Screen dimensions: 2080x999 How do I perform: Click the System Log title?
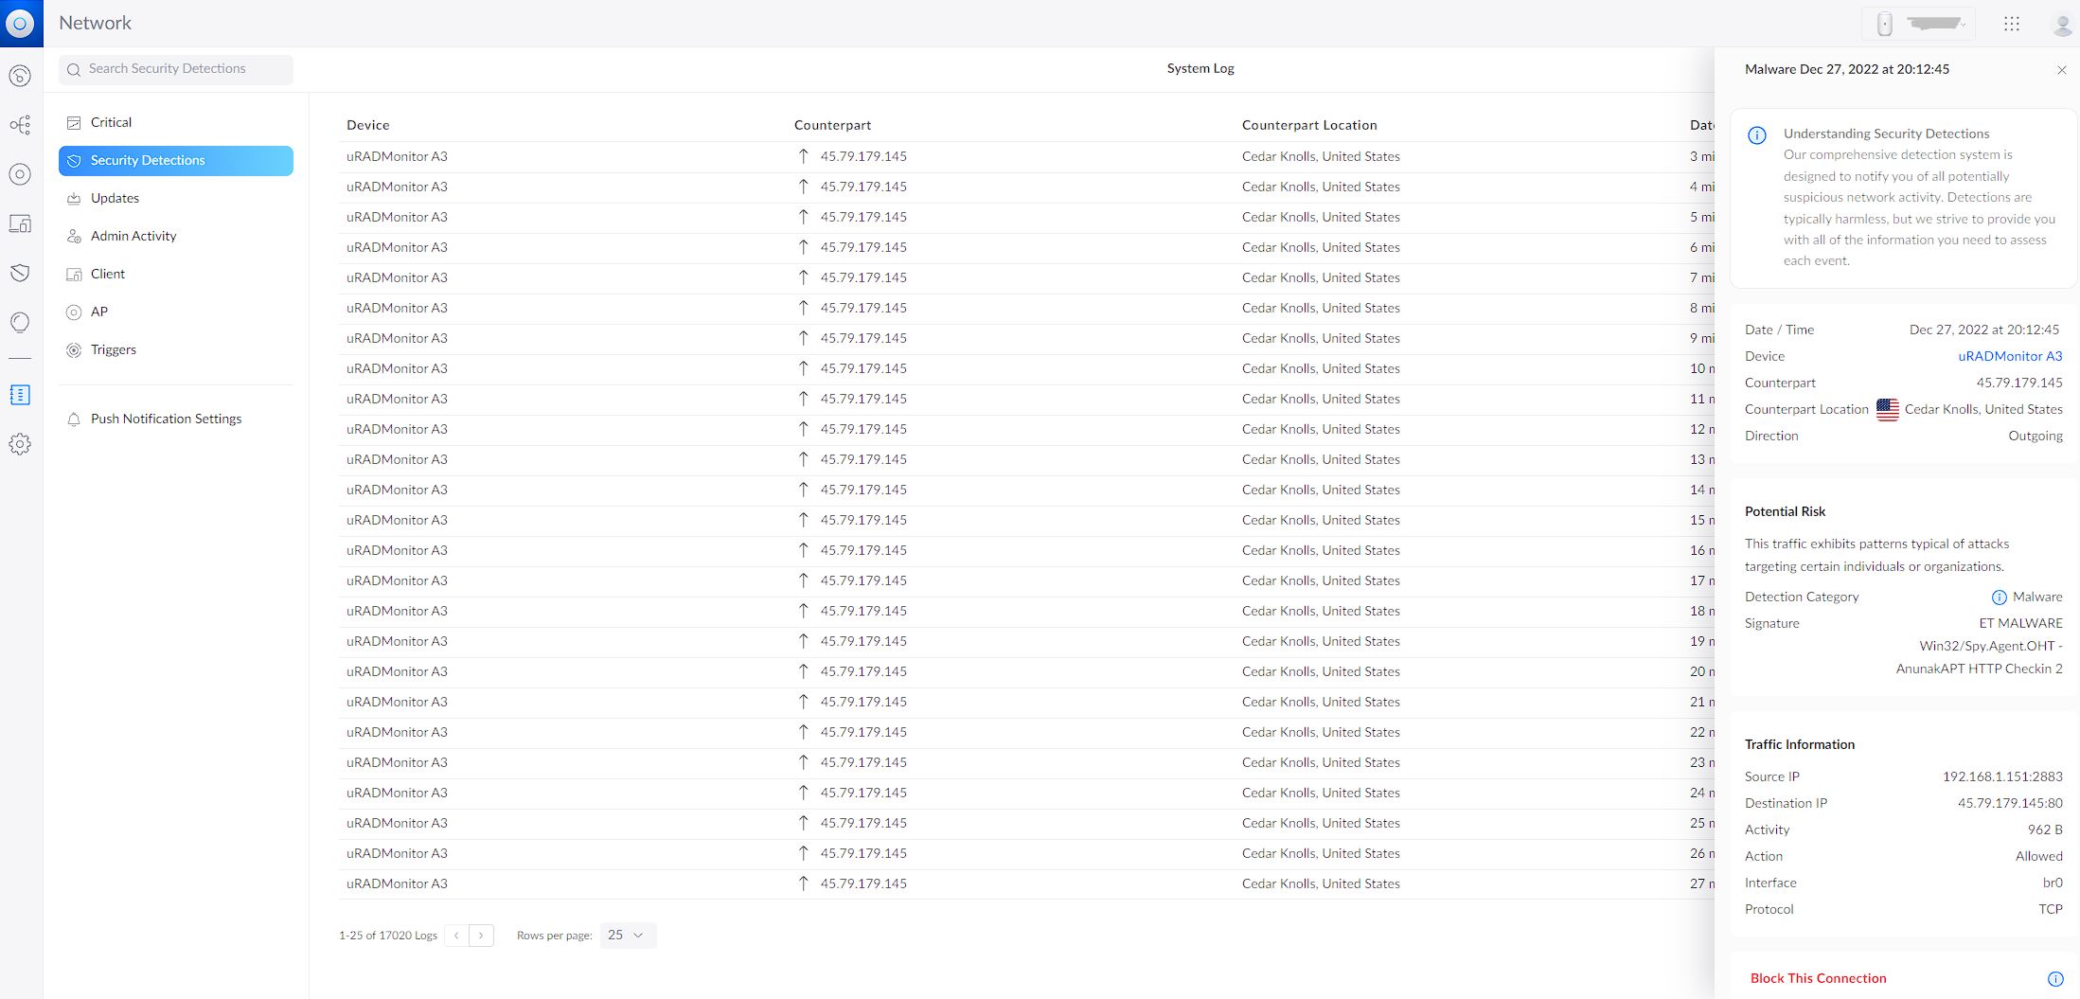coord(1200,69)
